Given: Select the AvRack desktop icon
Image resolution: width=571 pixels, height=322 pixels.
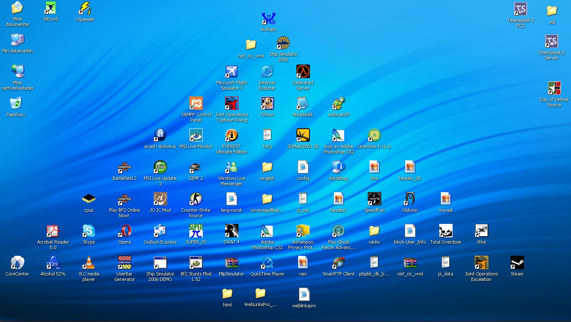Looking at the screenshot, I should (268, 18).
